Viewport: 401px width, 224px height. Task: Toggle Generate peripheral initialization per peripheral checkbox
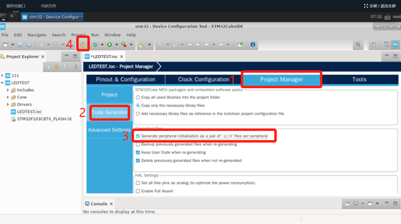pos(138,136)
